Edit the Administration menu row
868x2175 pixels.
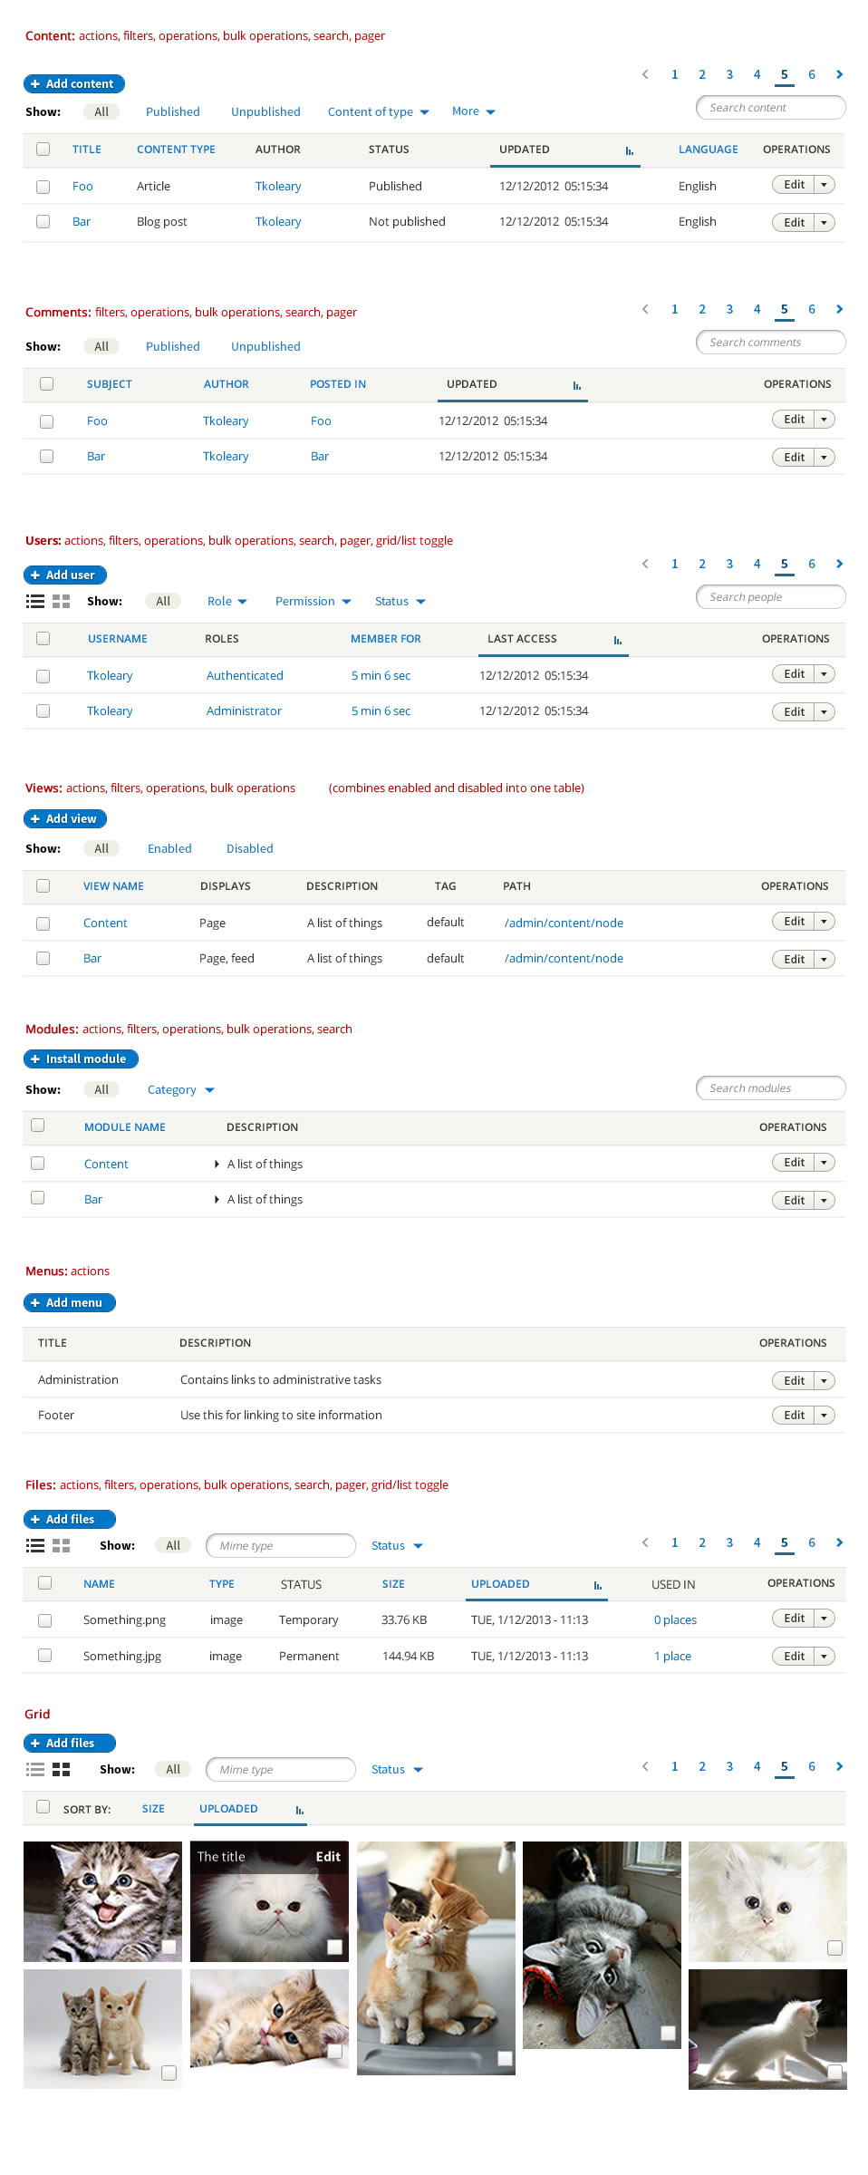[x=794, y=1380]
